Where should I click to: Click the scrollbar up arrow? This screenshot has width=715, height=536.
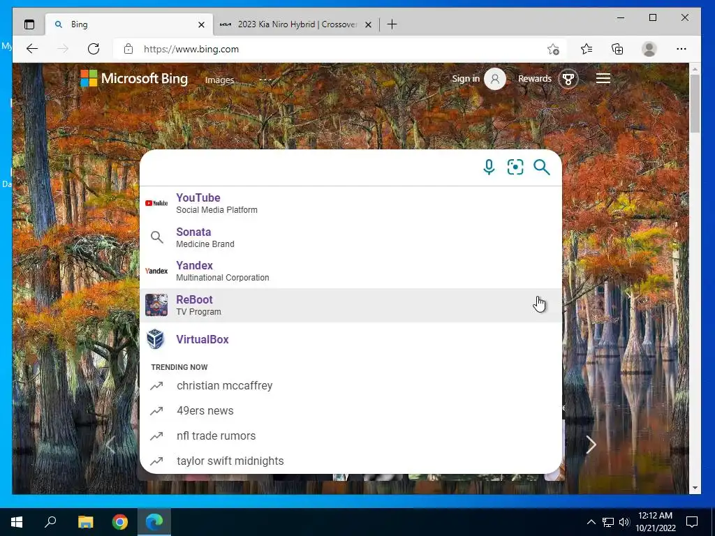(695, 69)
